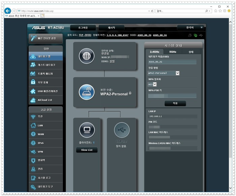Open the firmware version 3.0.0.4.380_8347 link
This screenshot has width=236, height=196.
point(117,35)
